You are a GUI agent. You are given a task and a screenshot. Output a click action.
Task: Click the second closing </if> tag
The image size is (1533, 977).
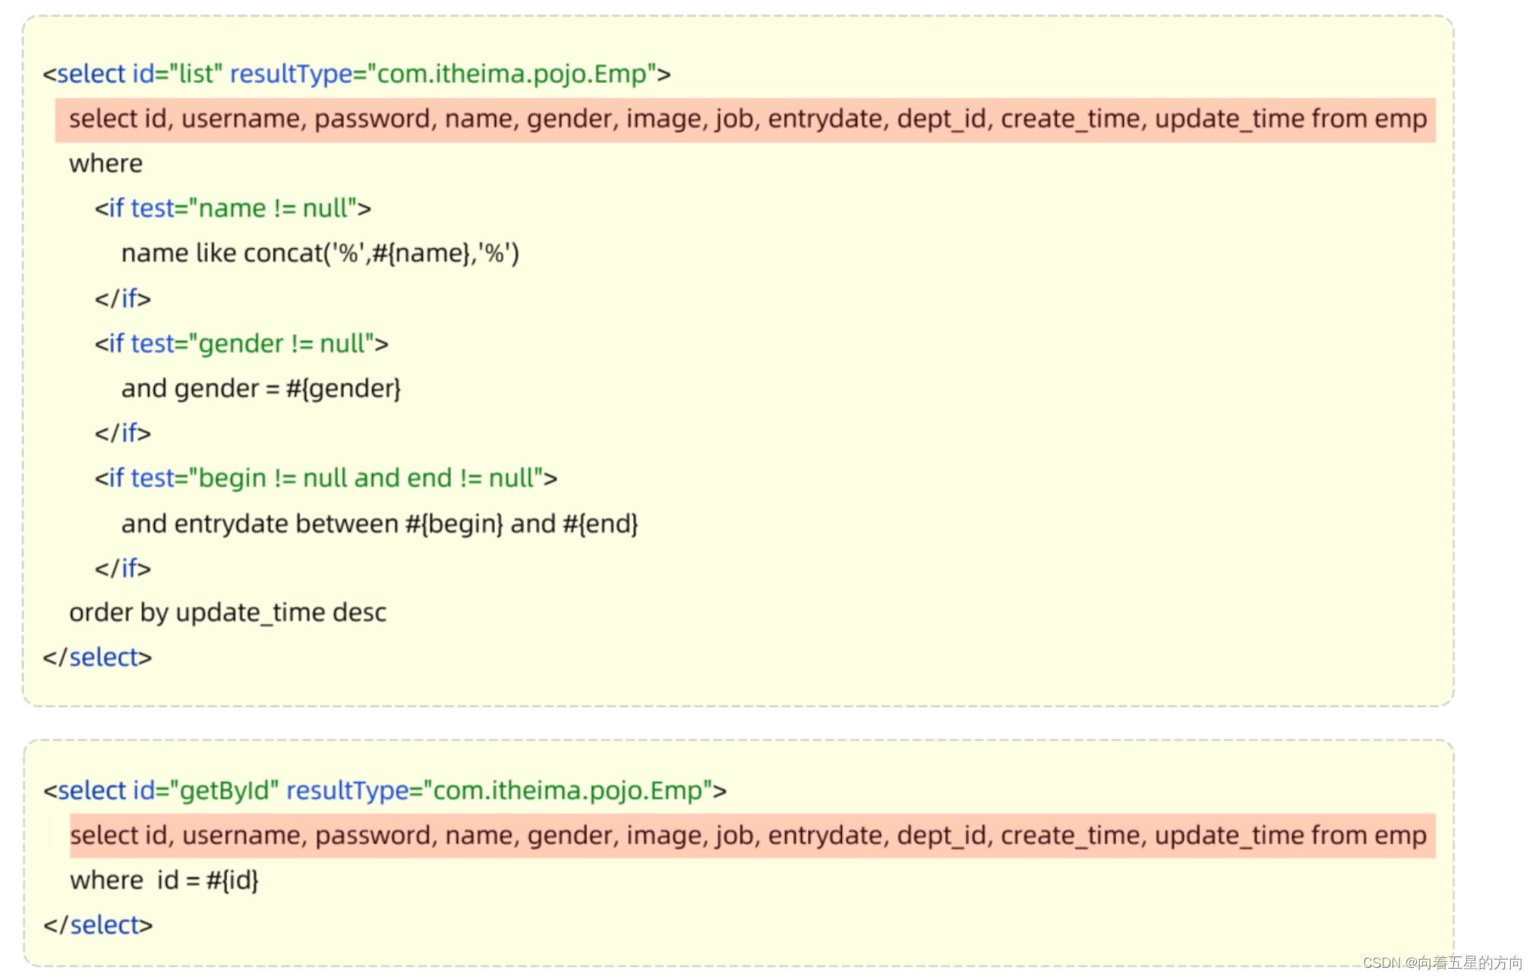[123, 433]
